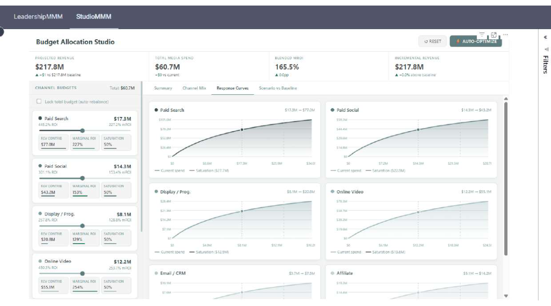This screenshot has width=551, height=306.
Task: Click Online Video MARGINAL ROI 254% box
Action: pos(84,285)
